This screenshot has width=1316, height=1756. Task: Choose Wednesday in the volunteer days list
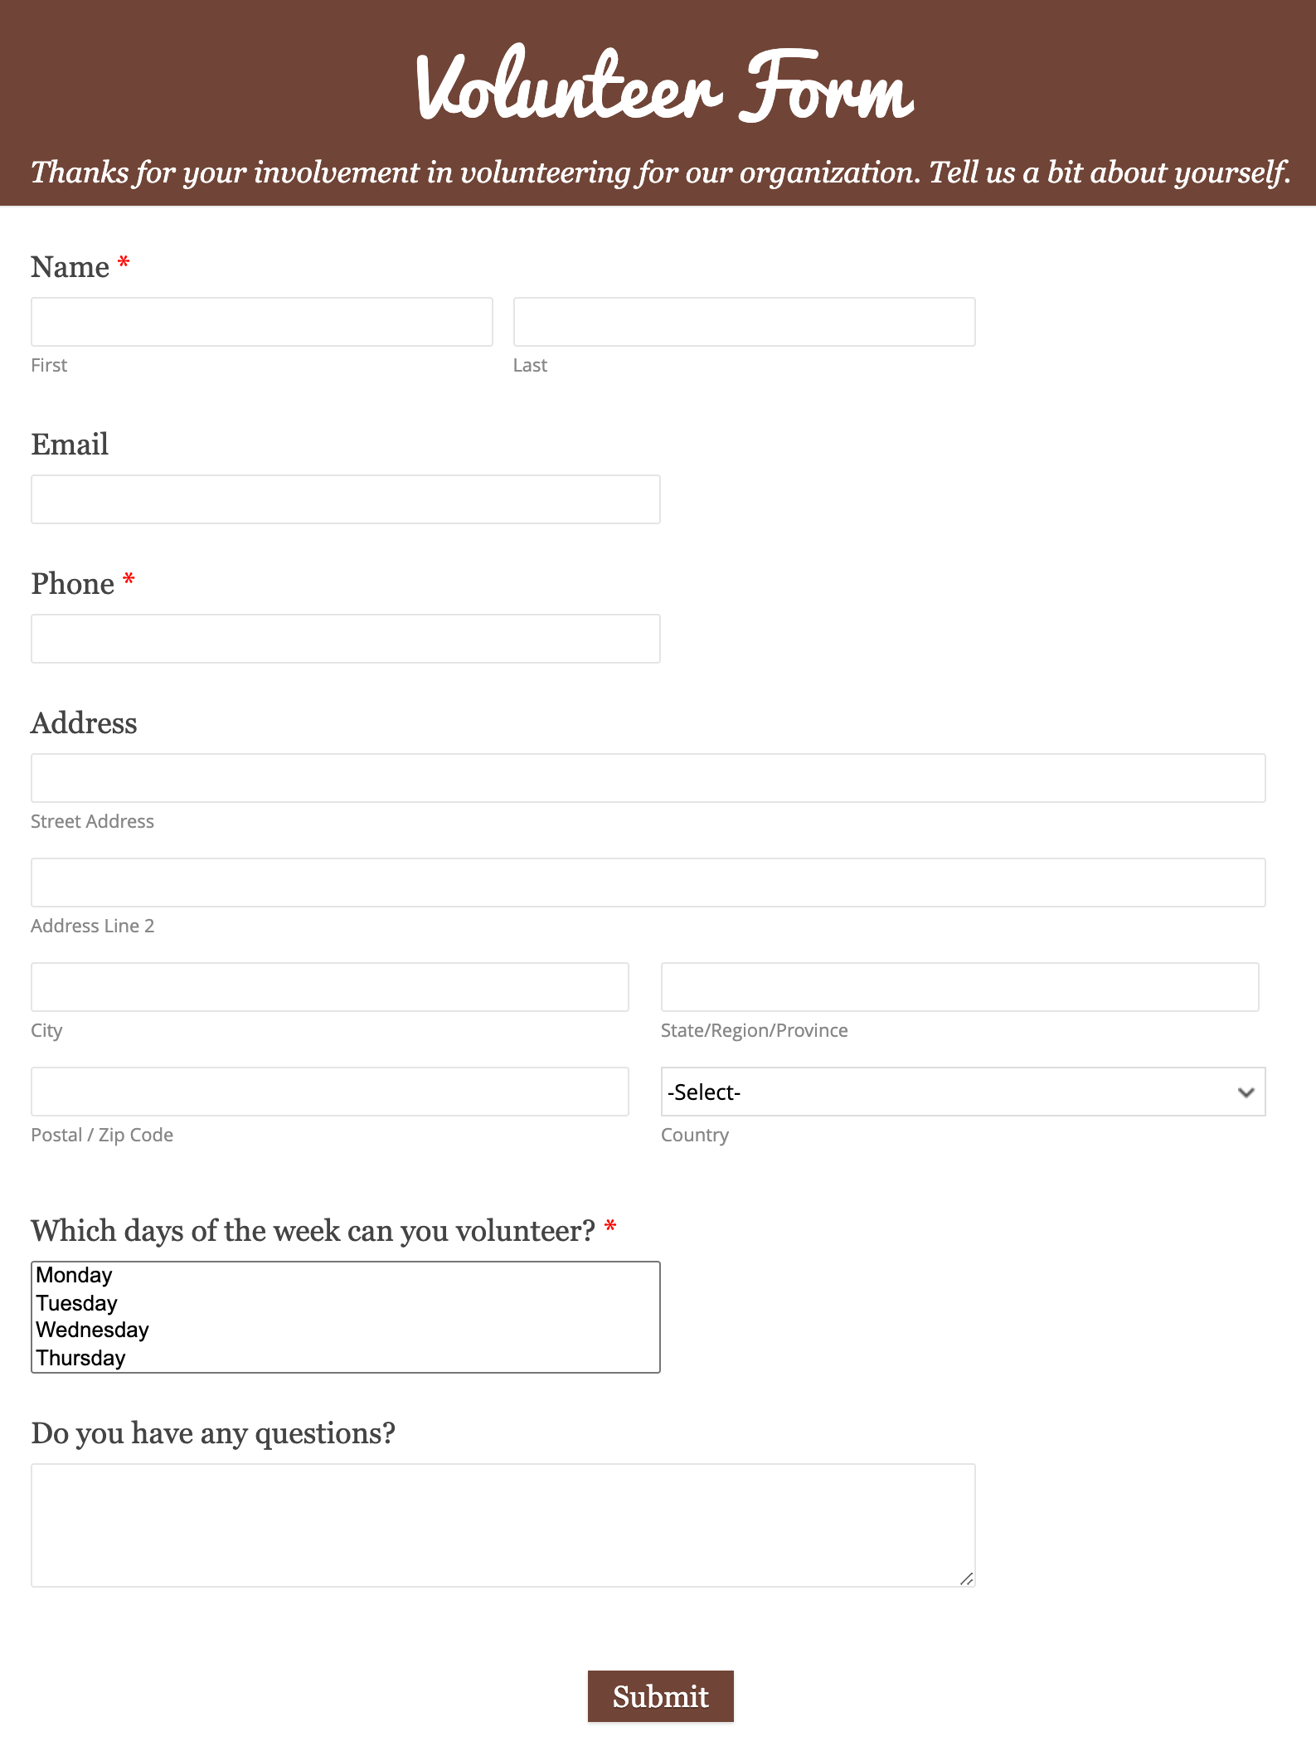[93, 1330]
